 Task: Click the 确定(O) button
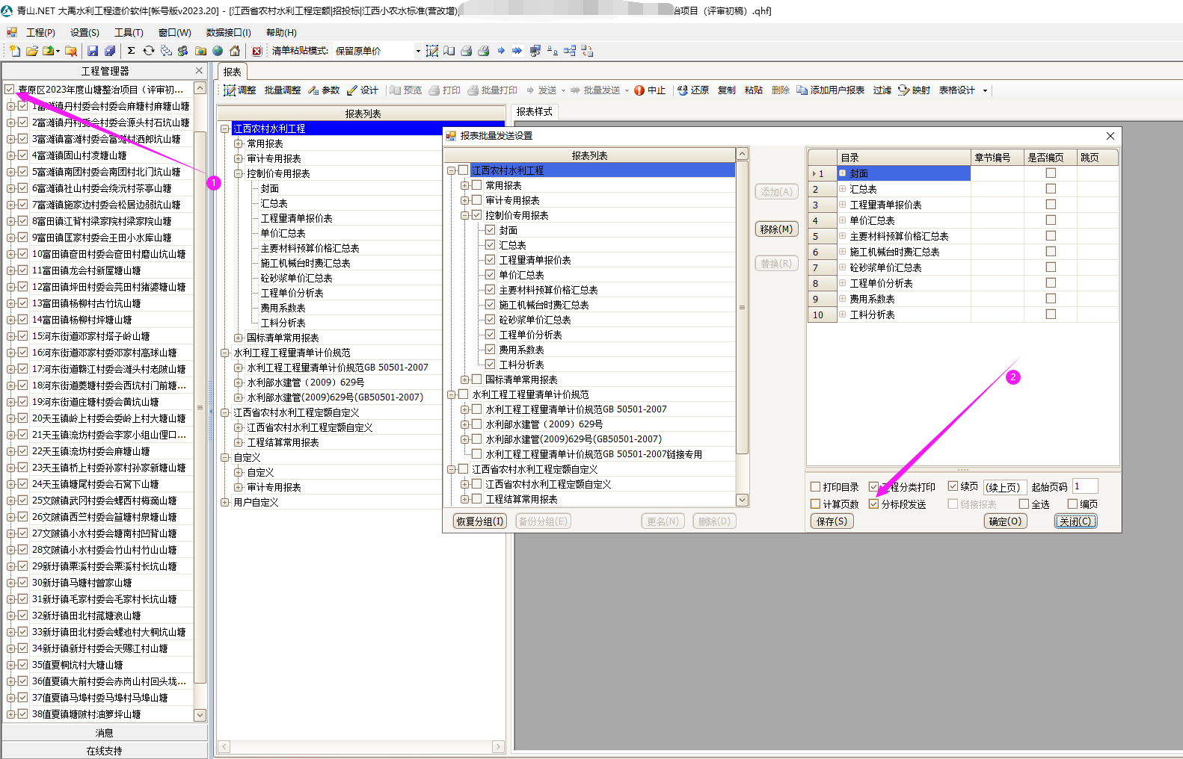coord(1004,521)
